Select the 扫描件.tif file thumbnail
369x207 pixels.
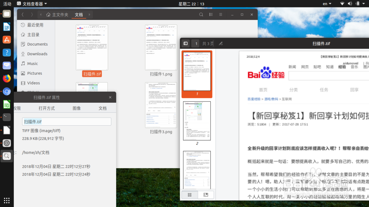click(x=92, y=47)
